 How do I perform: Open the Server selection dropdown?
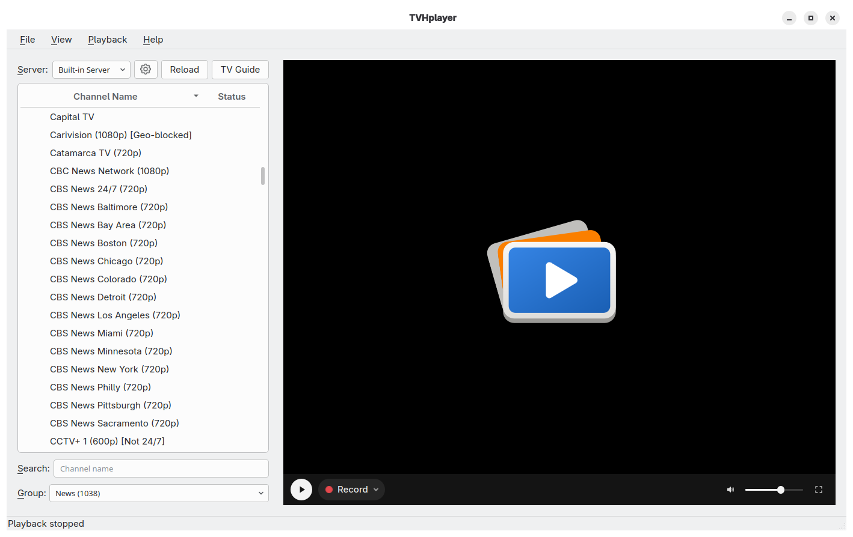click(x=91, y=70)
